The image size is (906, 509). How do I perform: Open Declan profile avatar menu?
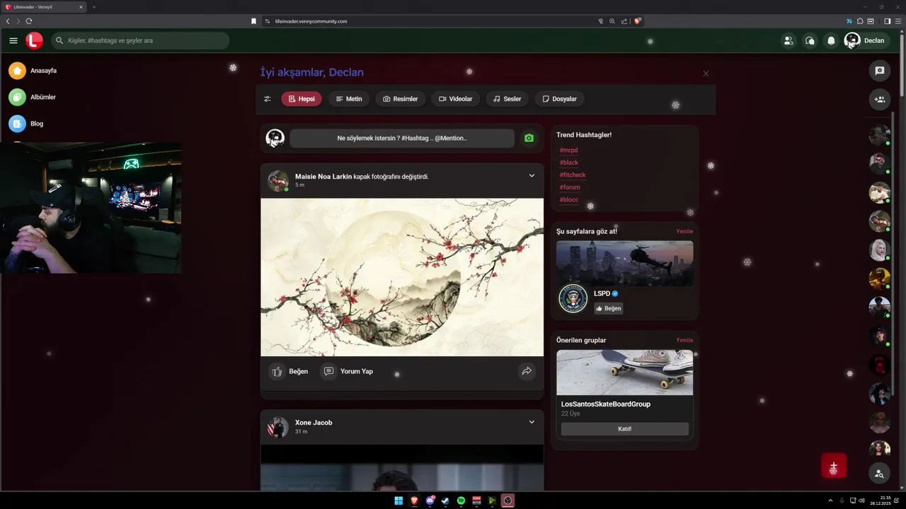pos(864,40)
